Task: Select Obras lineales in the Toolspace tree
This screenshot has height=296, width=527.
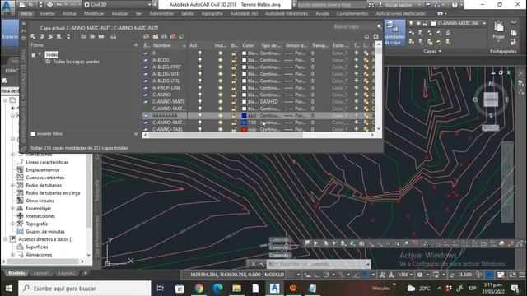Action: [x=40, y=201]
